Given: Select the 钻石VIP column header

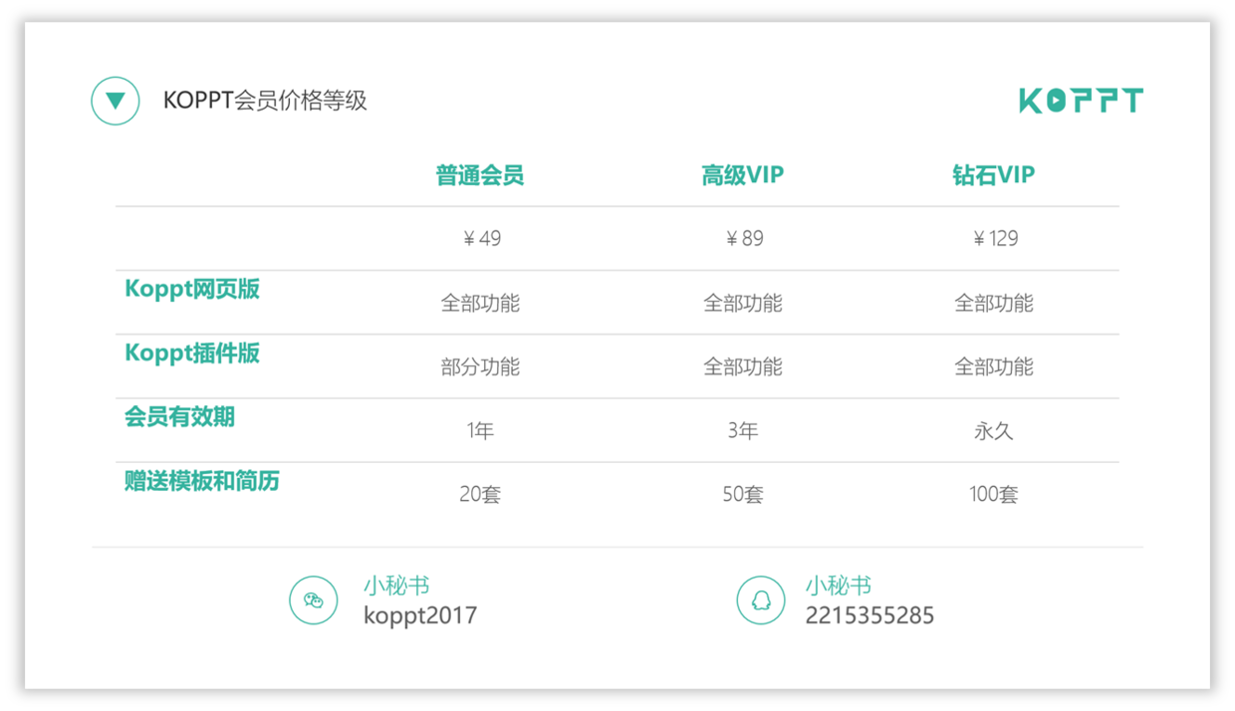Looking at the screenshot, I should [x=994, y=175].
